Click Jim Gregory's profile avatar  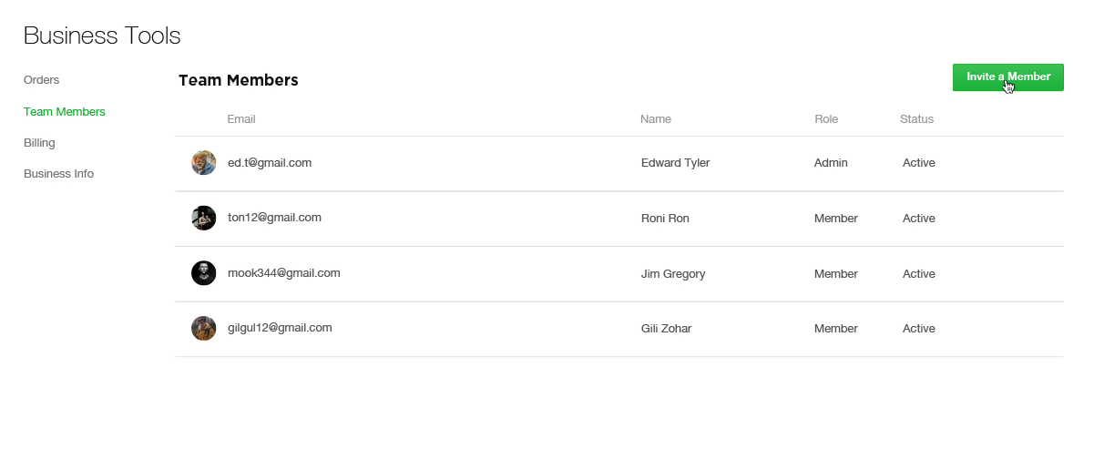203,273
